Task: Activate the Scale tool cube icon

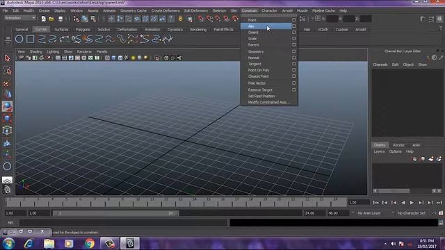Action: point(7,119)
